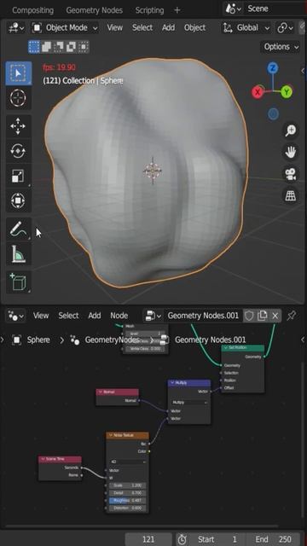Open the Options dropdown in viewport
307x546 pixels.
pos(281,47)
